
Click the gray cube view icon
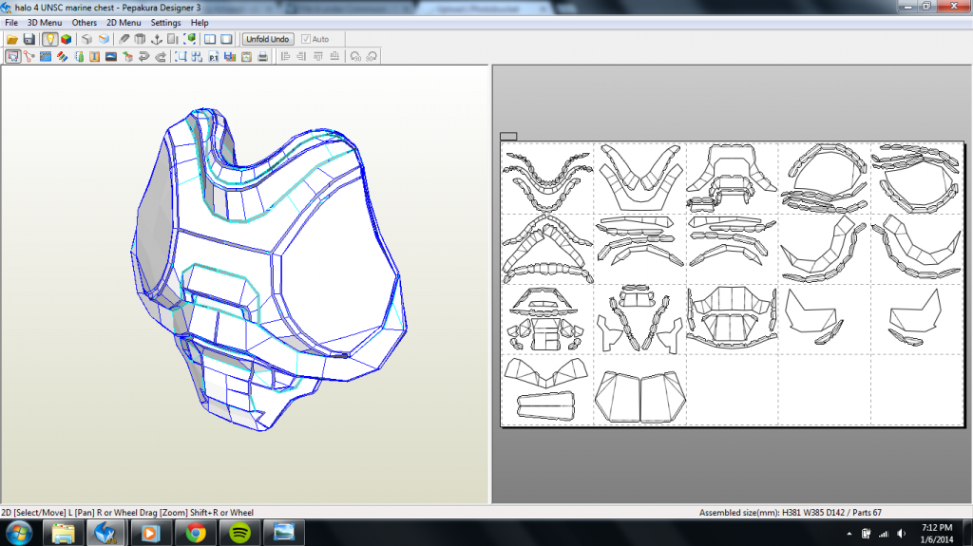point(86,39)
